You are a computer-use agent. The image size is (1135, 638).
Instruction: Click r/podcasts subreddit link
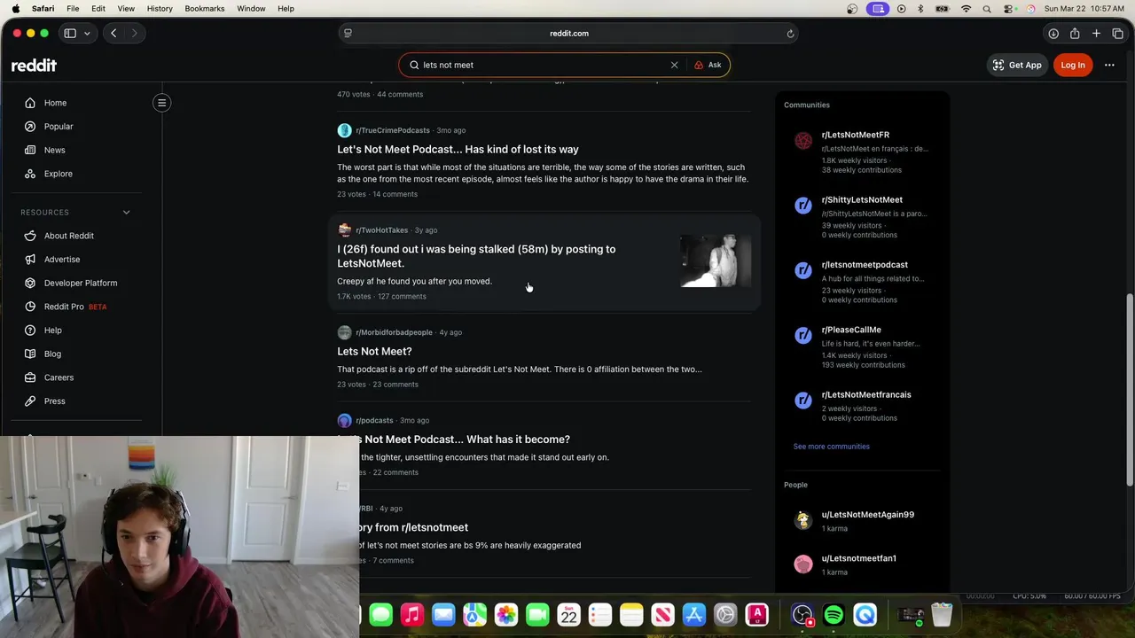click(x=374, y=420)
